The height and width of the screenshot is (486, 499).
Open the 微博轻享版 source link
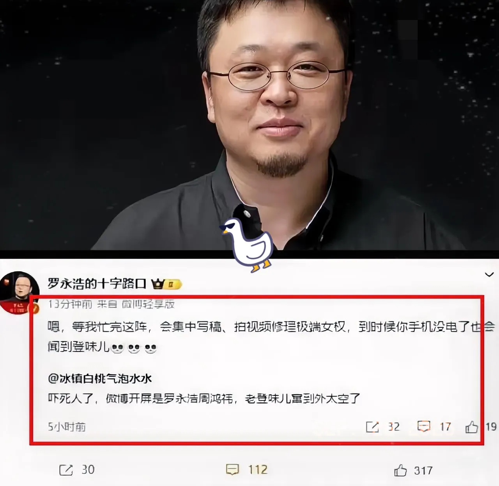coord(148,304)
